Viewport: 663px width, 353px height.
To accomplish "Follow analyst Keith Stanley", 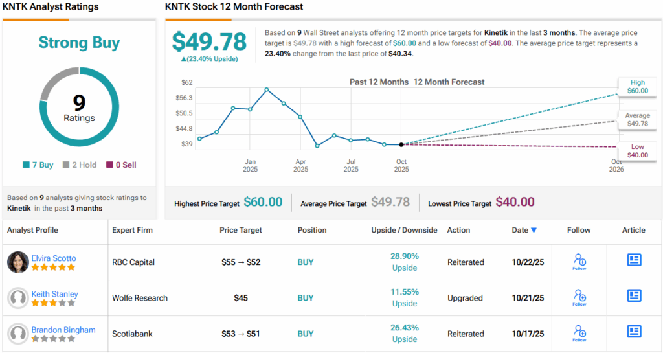I will tap(579, 297).
